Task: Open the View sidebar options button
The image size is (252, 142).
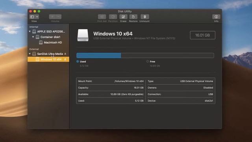Action: pyautogui.click(x=32, y=17)
